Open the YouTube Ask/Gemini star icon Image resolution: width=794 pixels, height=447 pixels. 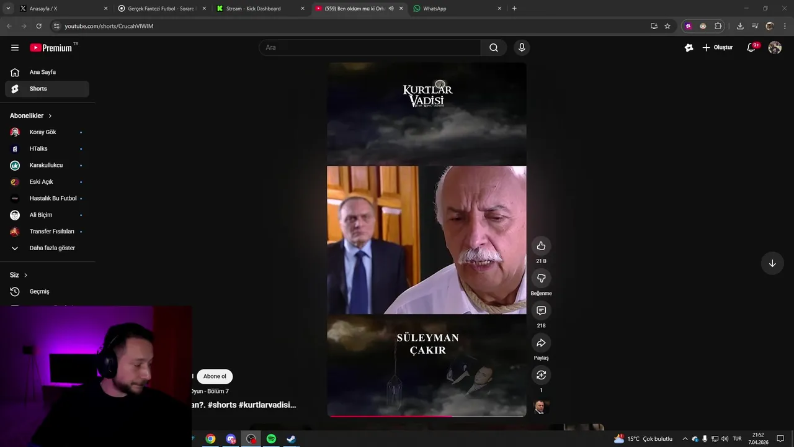tap(689, 47)
